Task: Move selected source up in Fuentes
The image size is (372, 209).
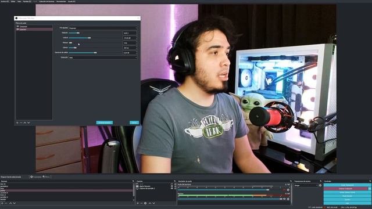Action: [x=150, y=203]
